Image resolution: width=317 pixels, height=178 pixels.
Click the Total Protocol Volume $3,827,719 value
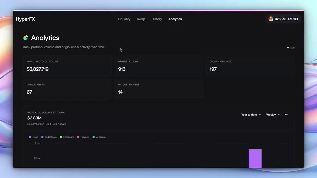coord(38,69)
